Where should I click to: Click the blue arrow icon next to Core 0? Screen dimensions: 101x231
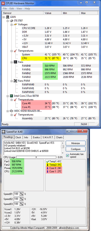click(47, 168)
